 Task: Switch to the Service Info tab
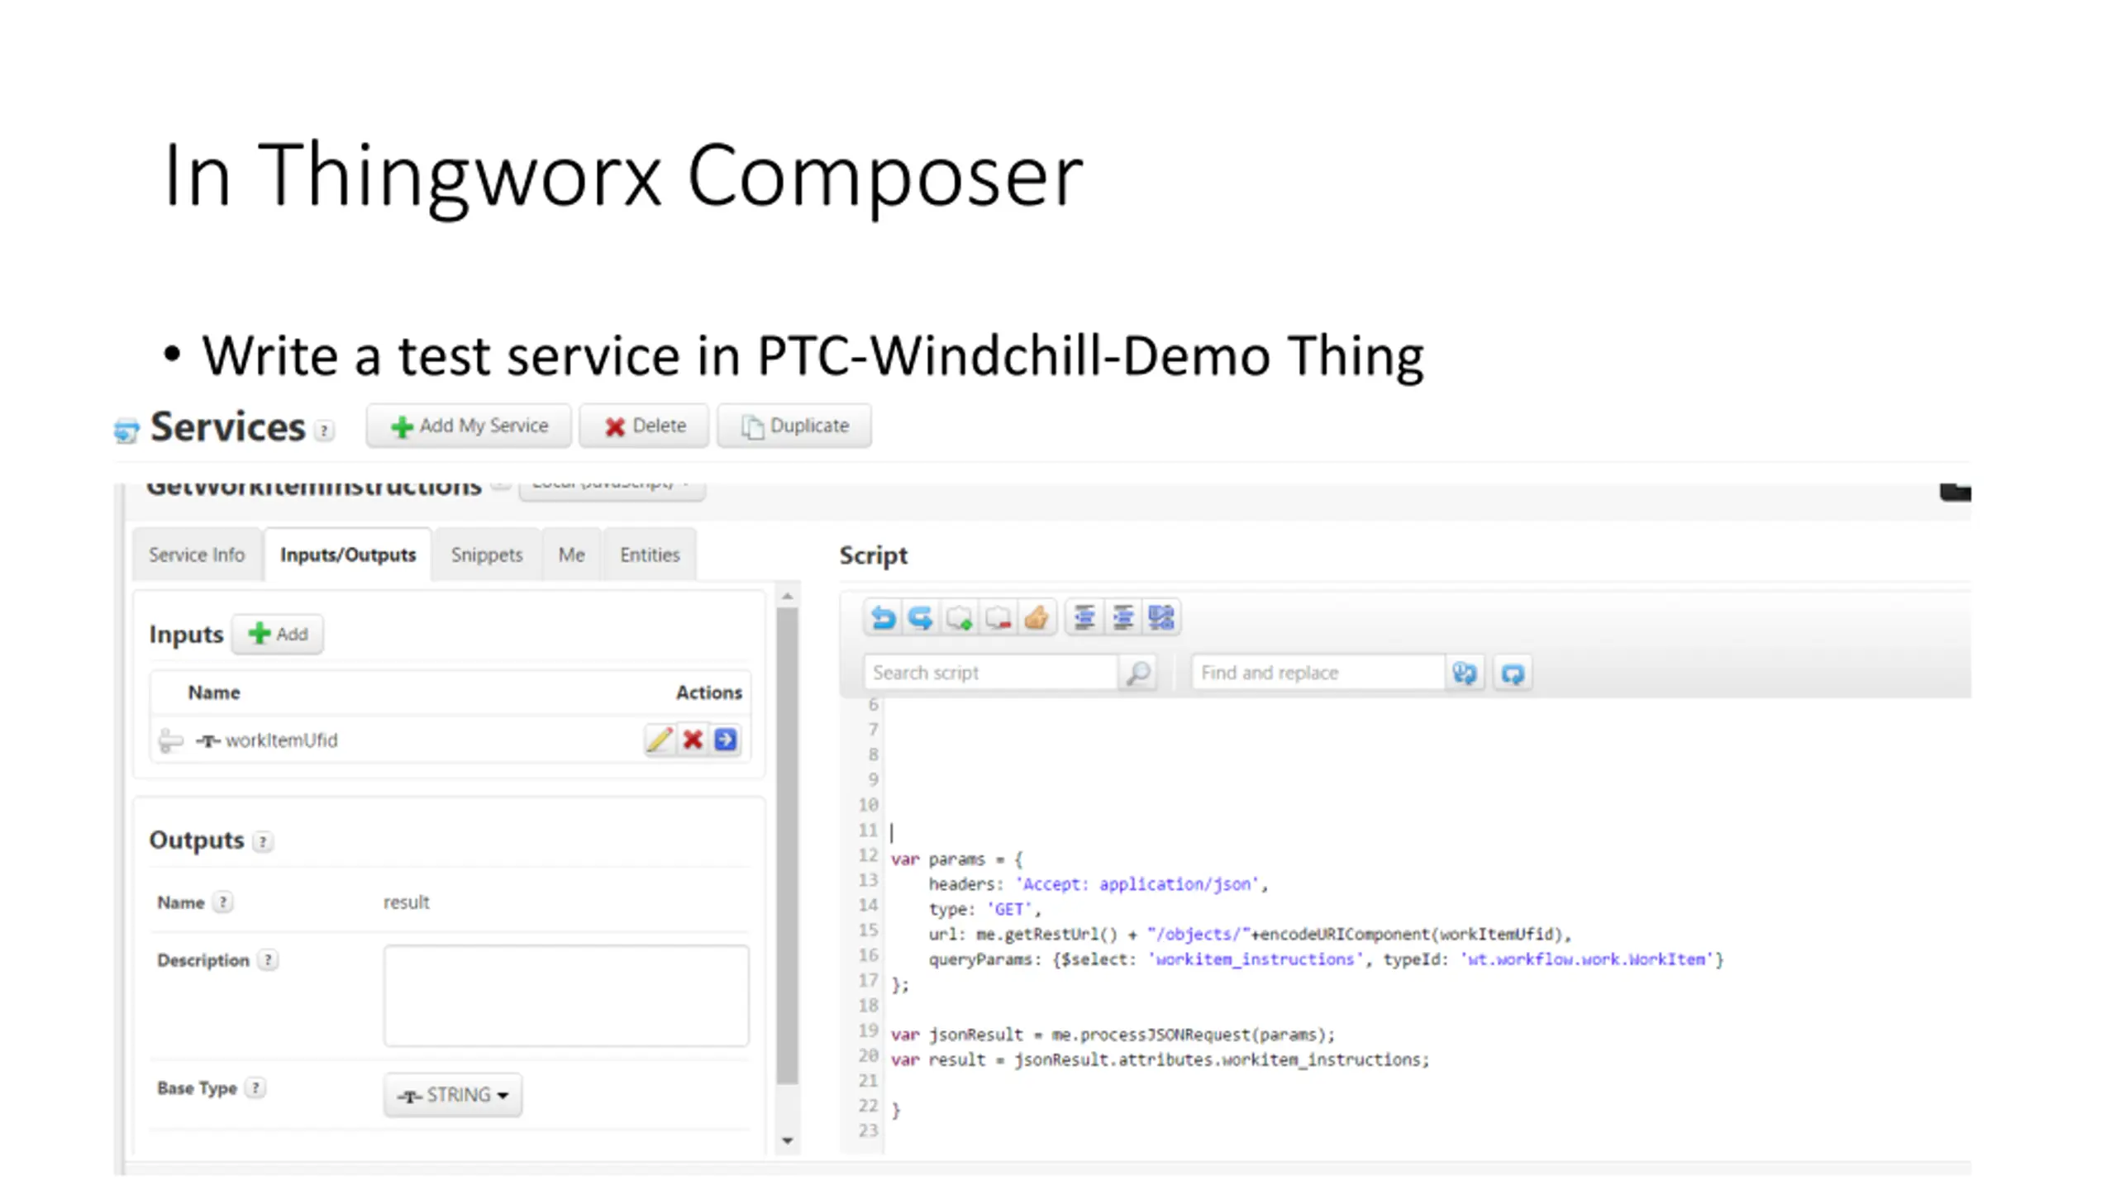197,555
